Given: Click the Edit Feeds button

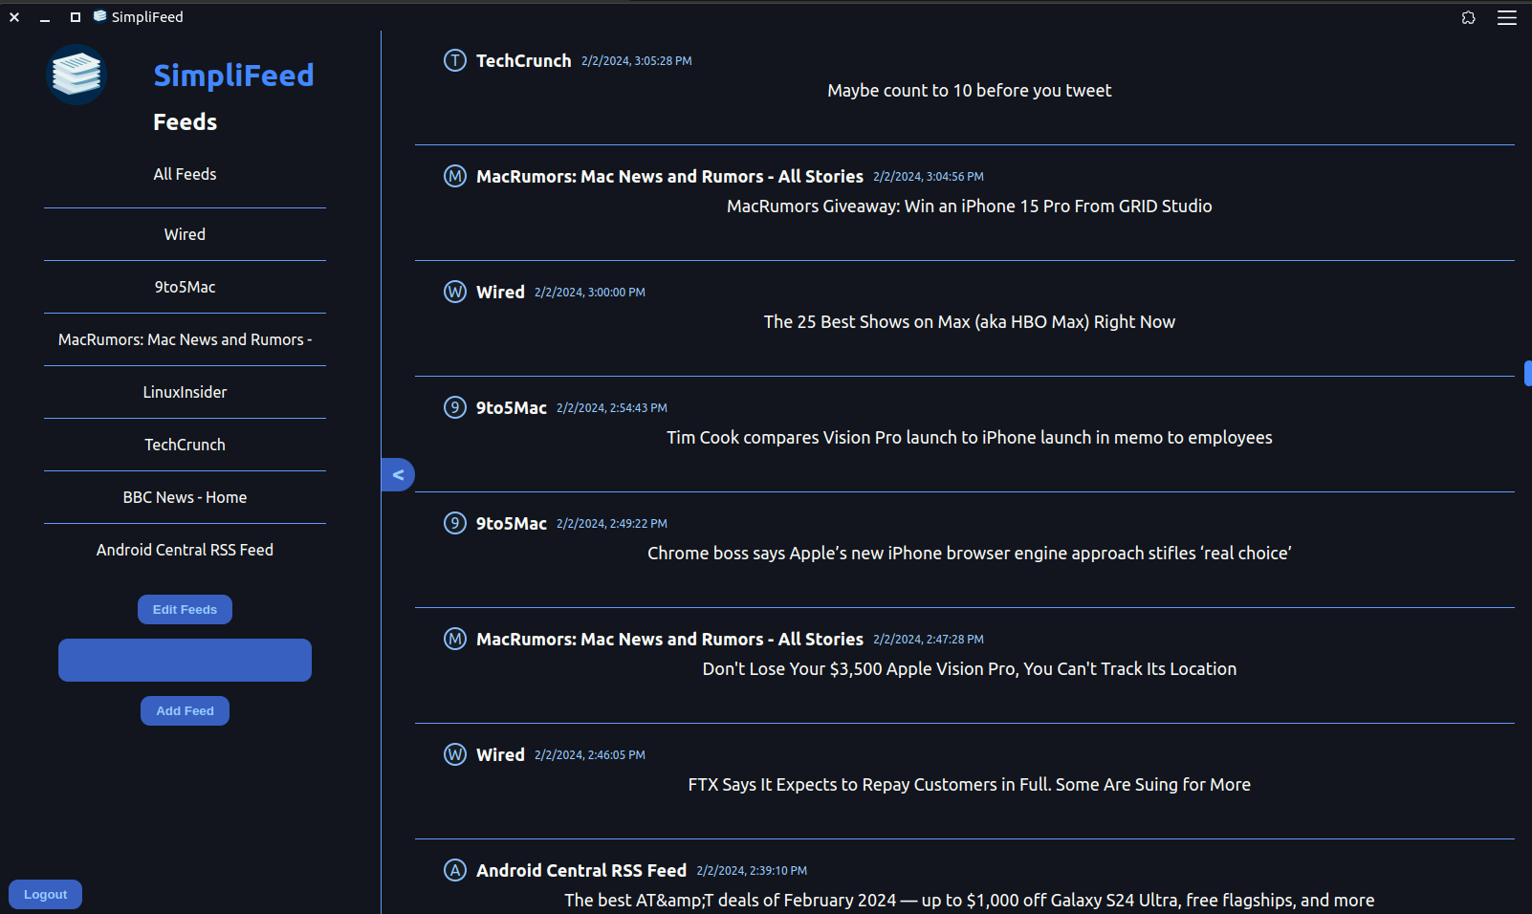Looking at the screenshot, I should [x=185, y=609].
